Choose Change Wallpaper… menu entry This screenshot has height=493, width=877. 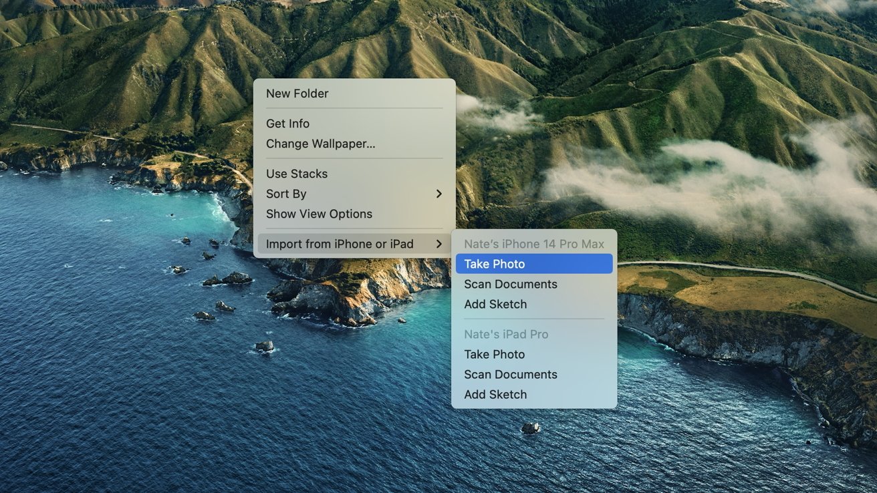click(321, 144)
